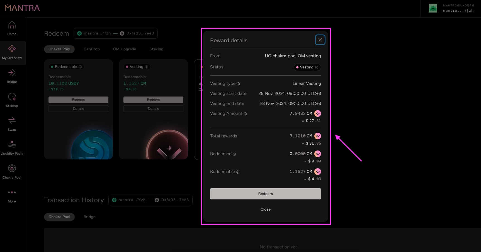Open the wallet account dropdown mantra...7fzh
This screenshot has height=252, width=481.
(x=451, y=8)
